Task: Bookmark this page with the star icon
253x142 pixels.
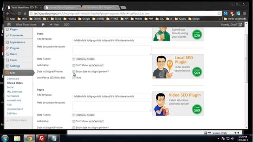Action: click(x=219, y=13)
